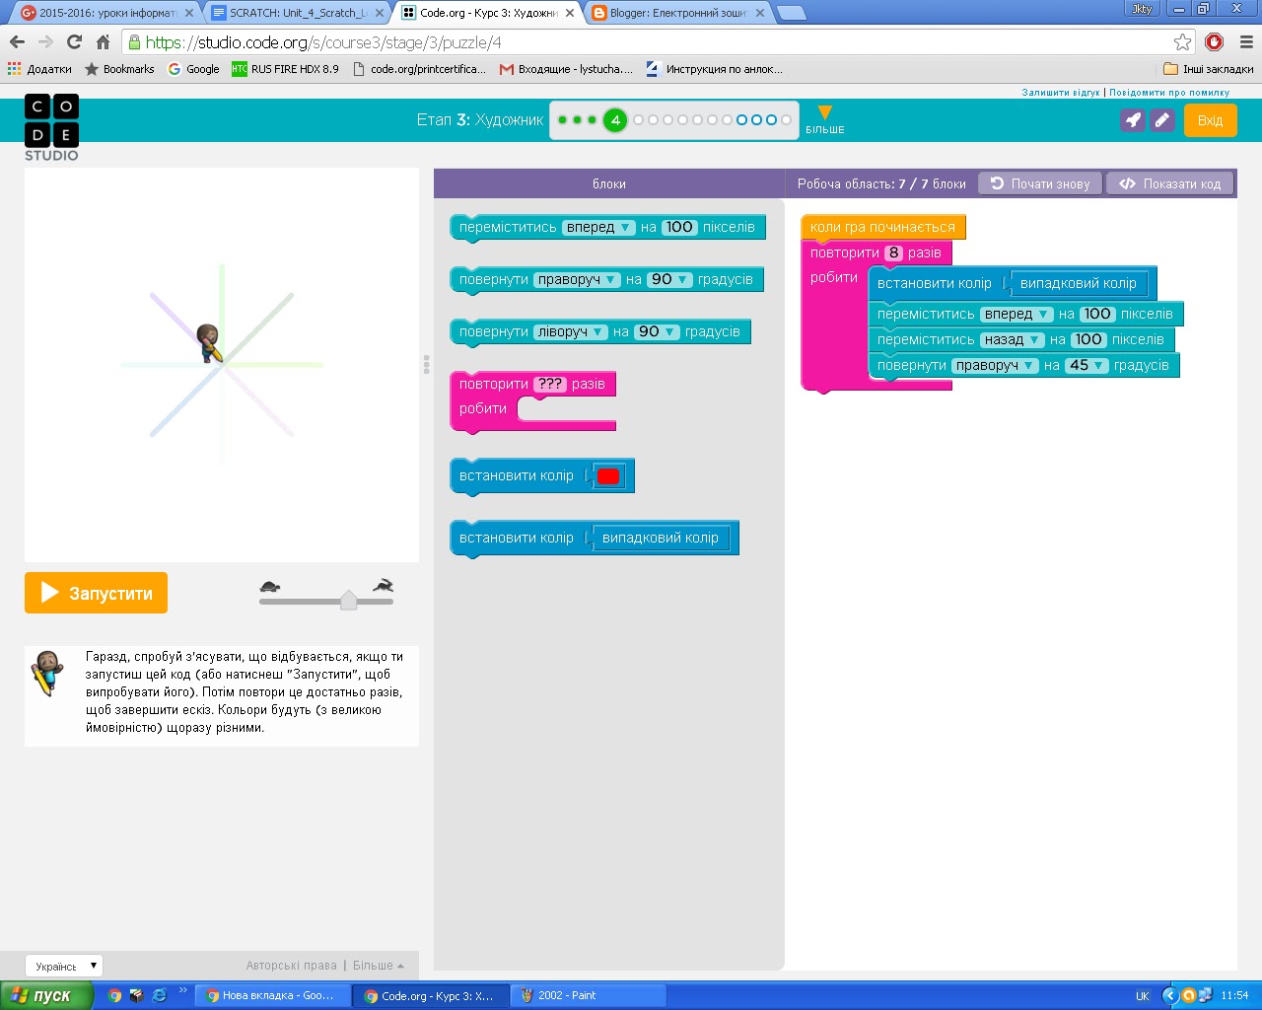The image size is (1262, 1010).
Task: Open the 45 degrees dropdown in workspace
Action: (1087, 365)
